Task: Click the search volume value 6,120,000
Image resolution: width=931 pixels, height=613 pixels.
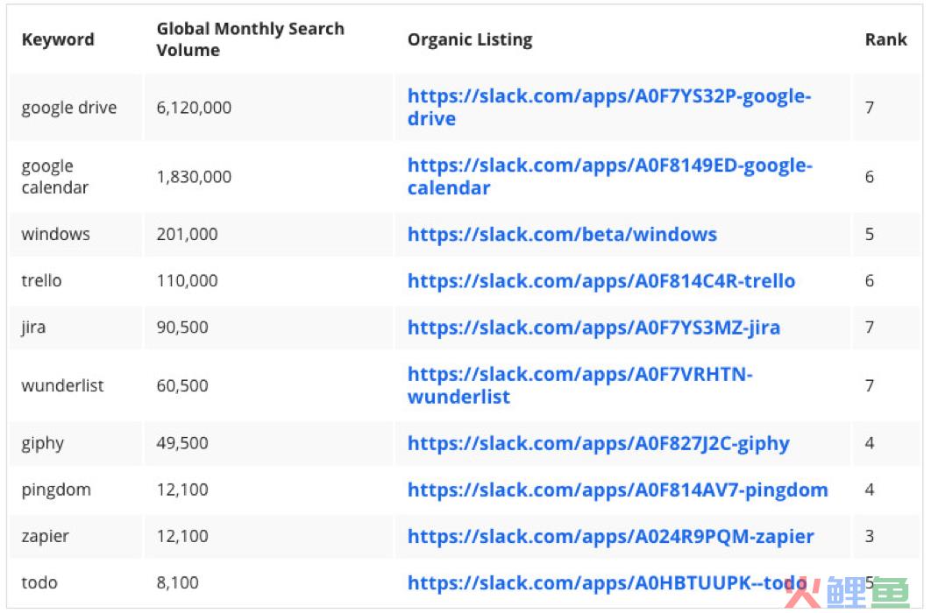Action: (194, 108)
